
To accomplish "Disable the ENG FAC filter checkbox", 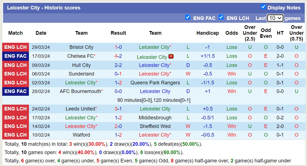I will point(188,17).
